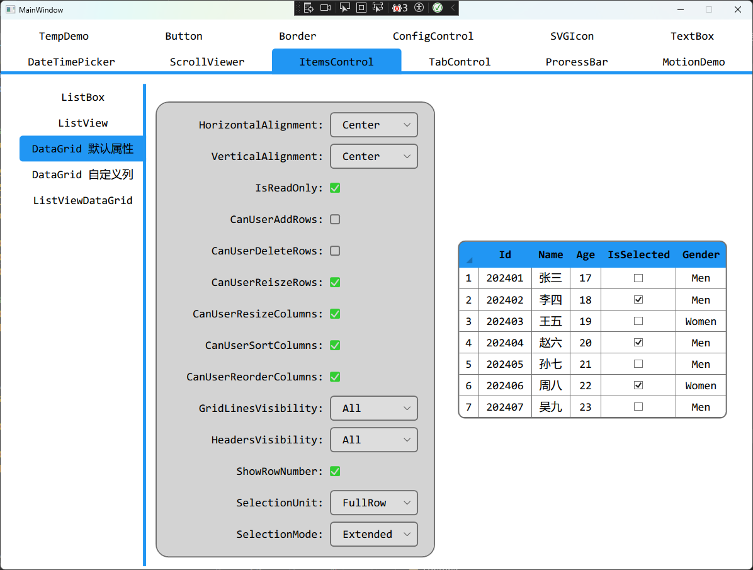Uncheck CanUserReorderColumns checkbox
This screenshot has width=753, height=570.
335,377
